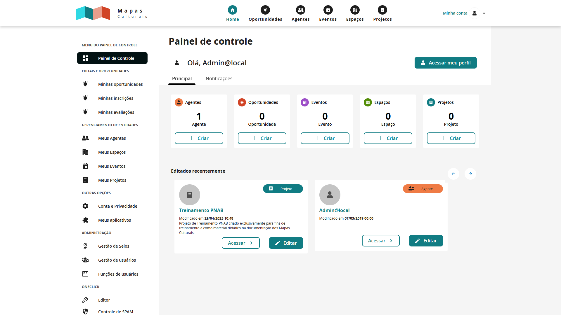Click the Projetos document icon in header

[382, 10]
